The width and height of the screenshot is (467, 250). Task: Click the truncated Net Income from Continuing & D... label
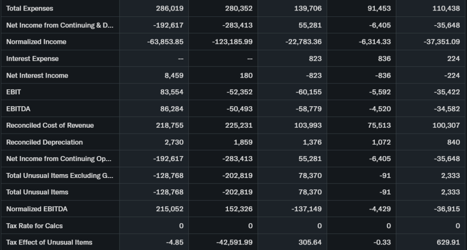(x=59, y=25)
